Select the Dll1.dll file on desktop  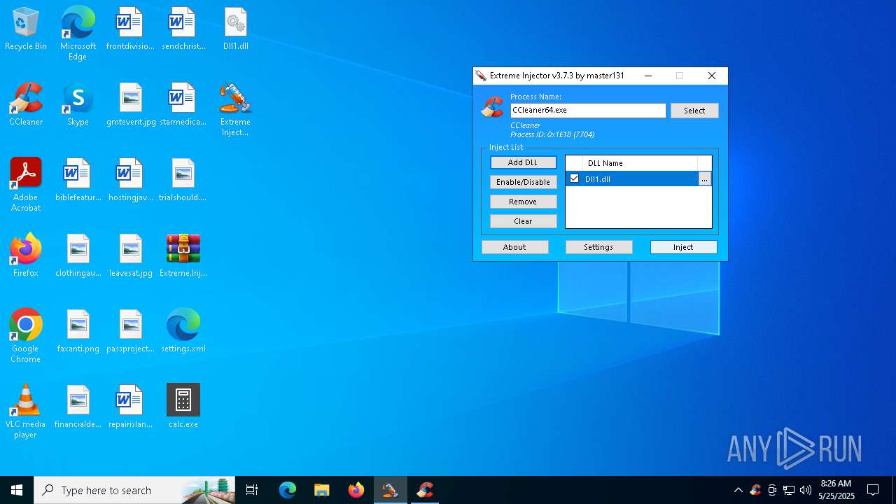pos(236,29)
